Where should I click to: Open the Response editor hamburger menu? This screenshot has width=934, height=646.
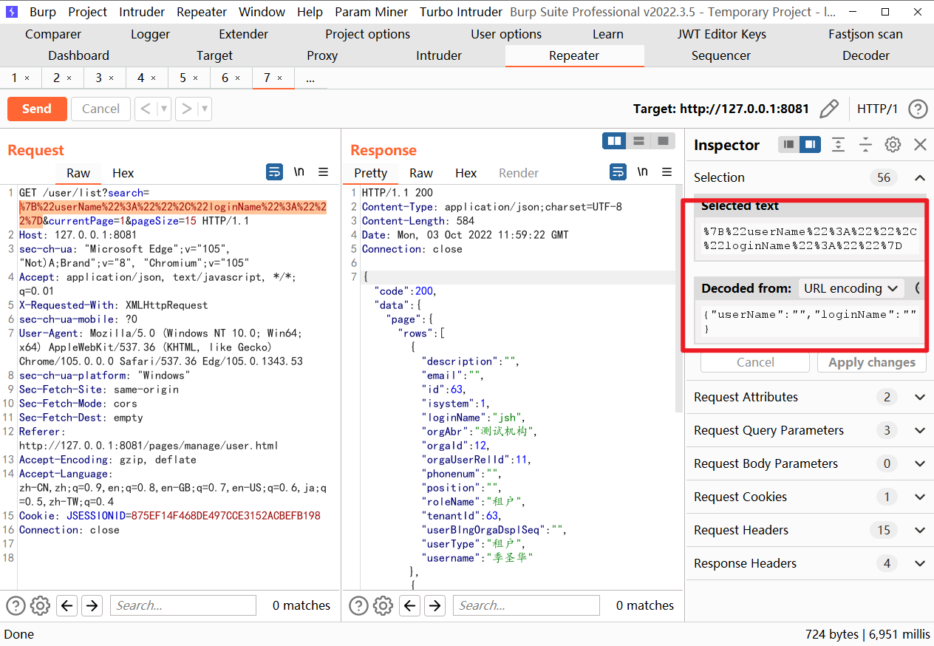(667, 171)
